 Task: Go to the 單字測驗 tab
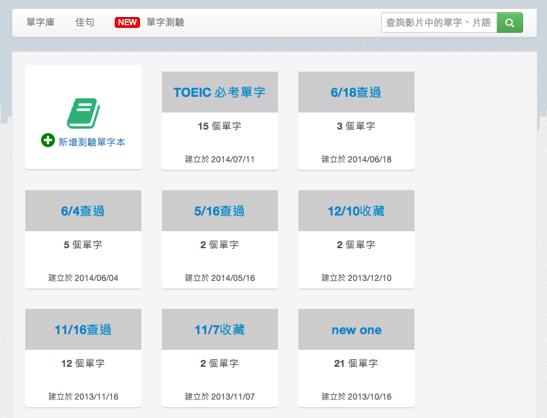pyautogui.click(x=165, y=23)
